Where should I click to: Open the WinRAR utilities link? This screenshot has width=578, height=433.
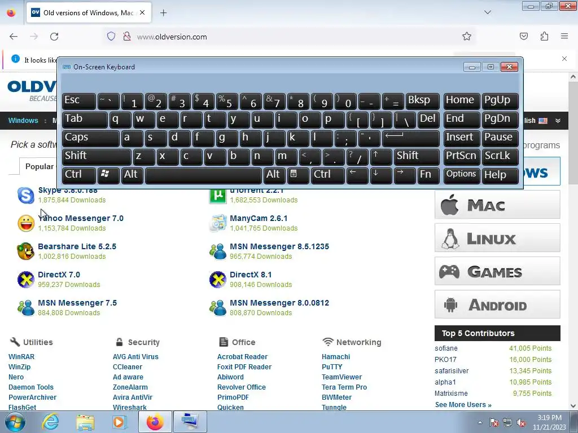(21, 357)
